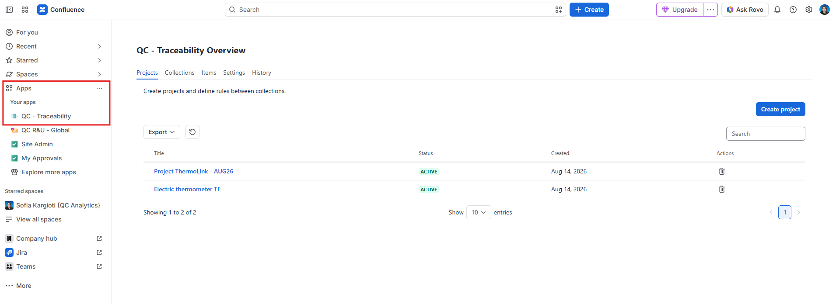836x304 pixels.
Task: Open Ask Rovo
Action: tap(745, 10)
